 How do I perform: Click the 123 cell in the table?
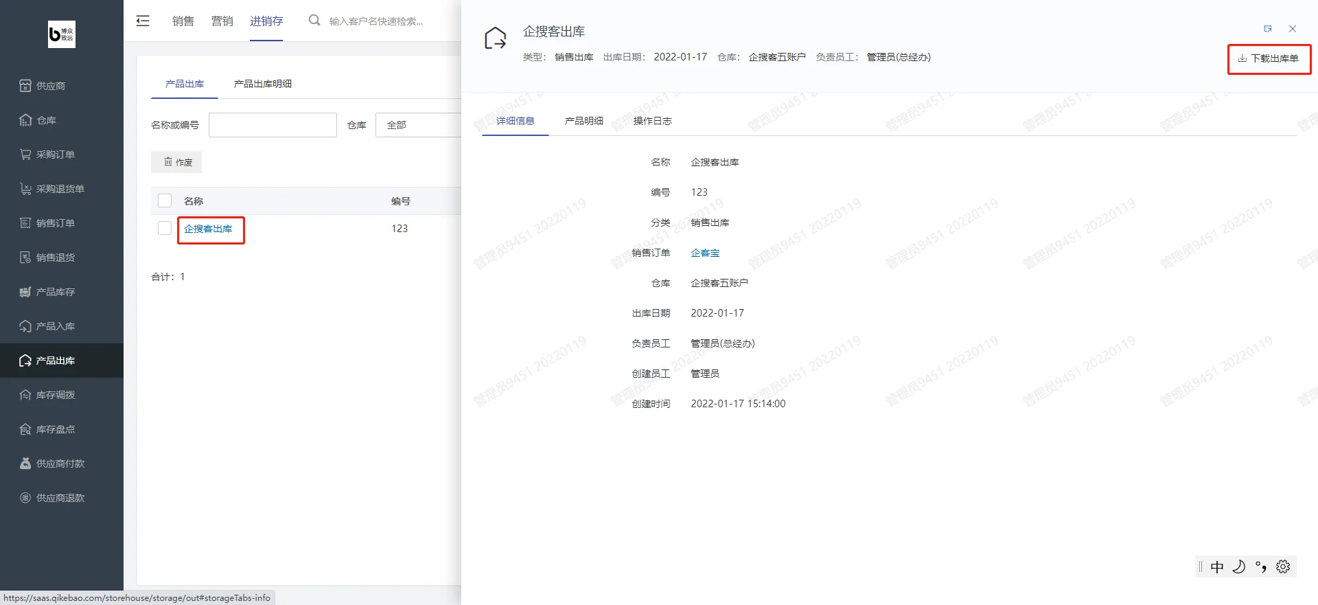click(x=400, y=229)
